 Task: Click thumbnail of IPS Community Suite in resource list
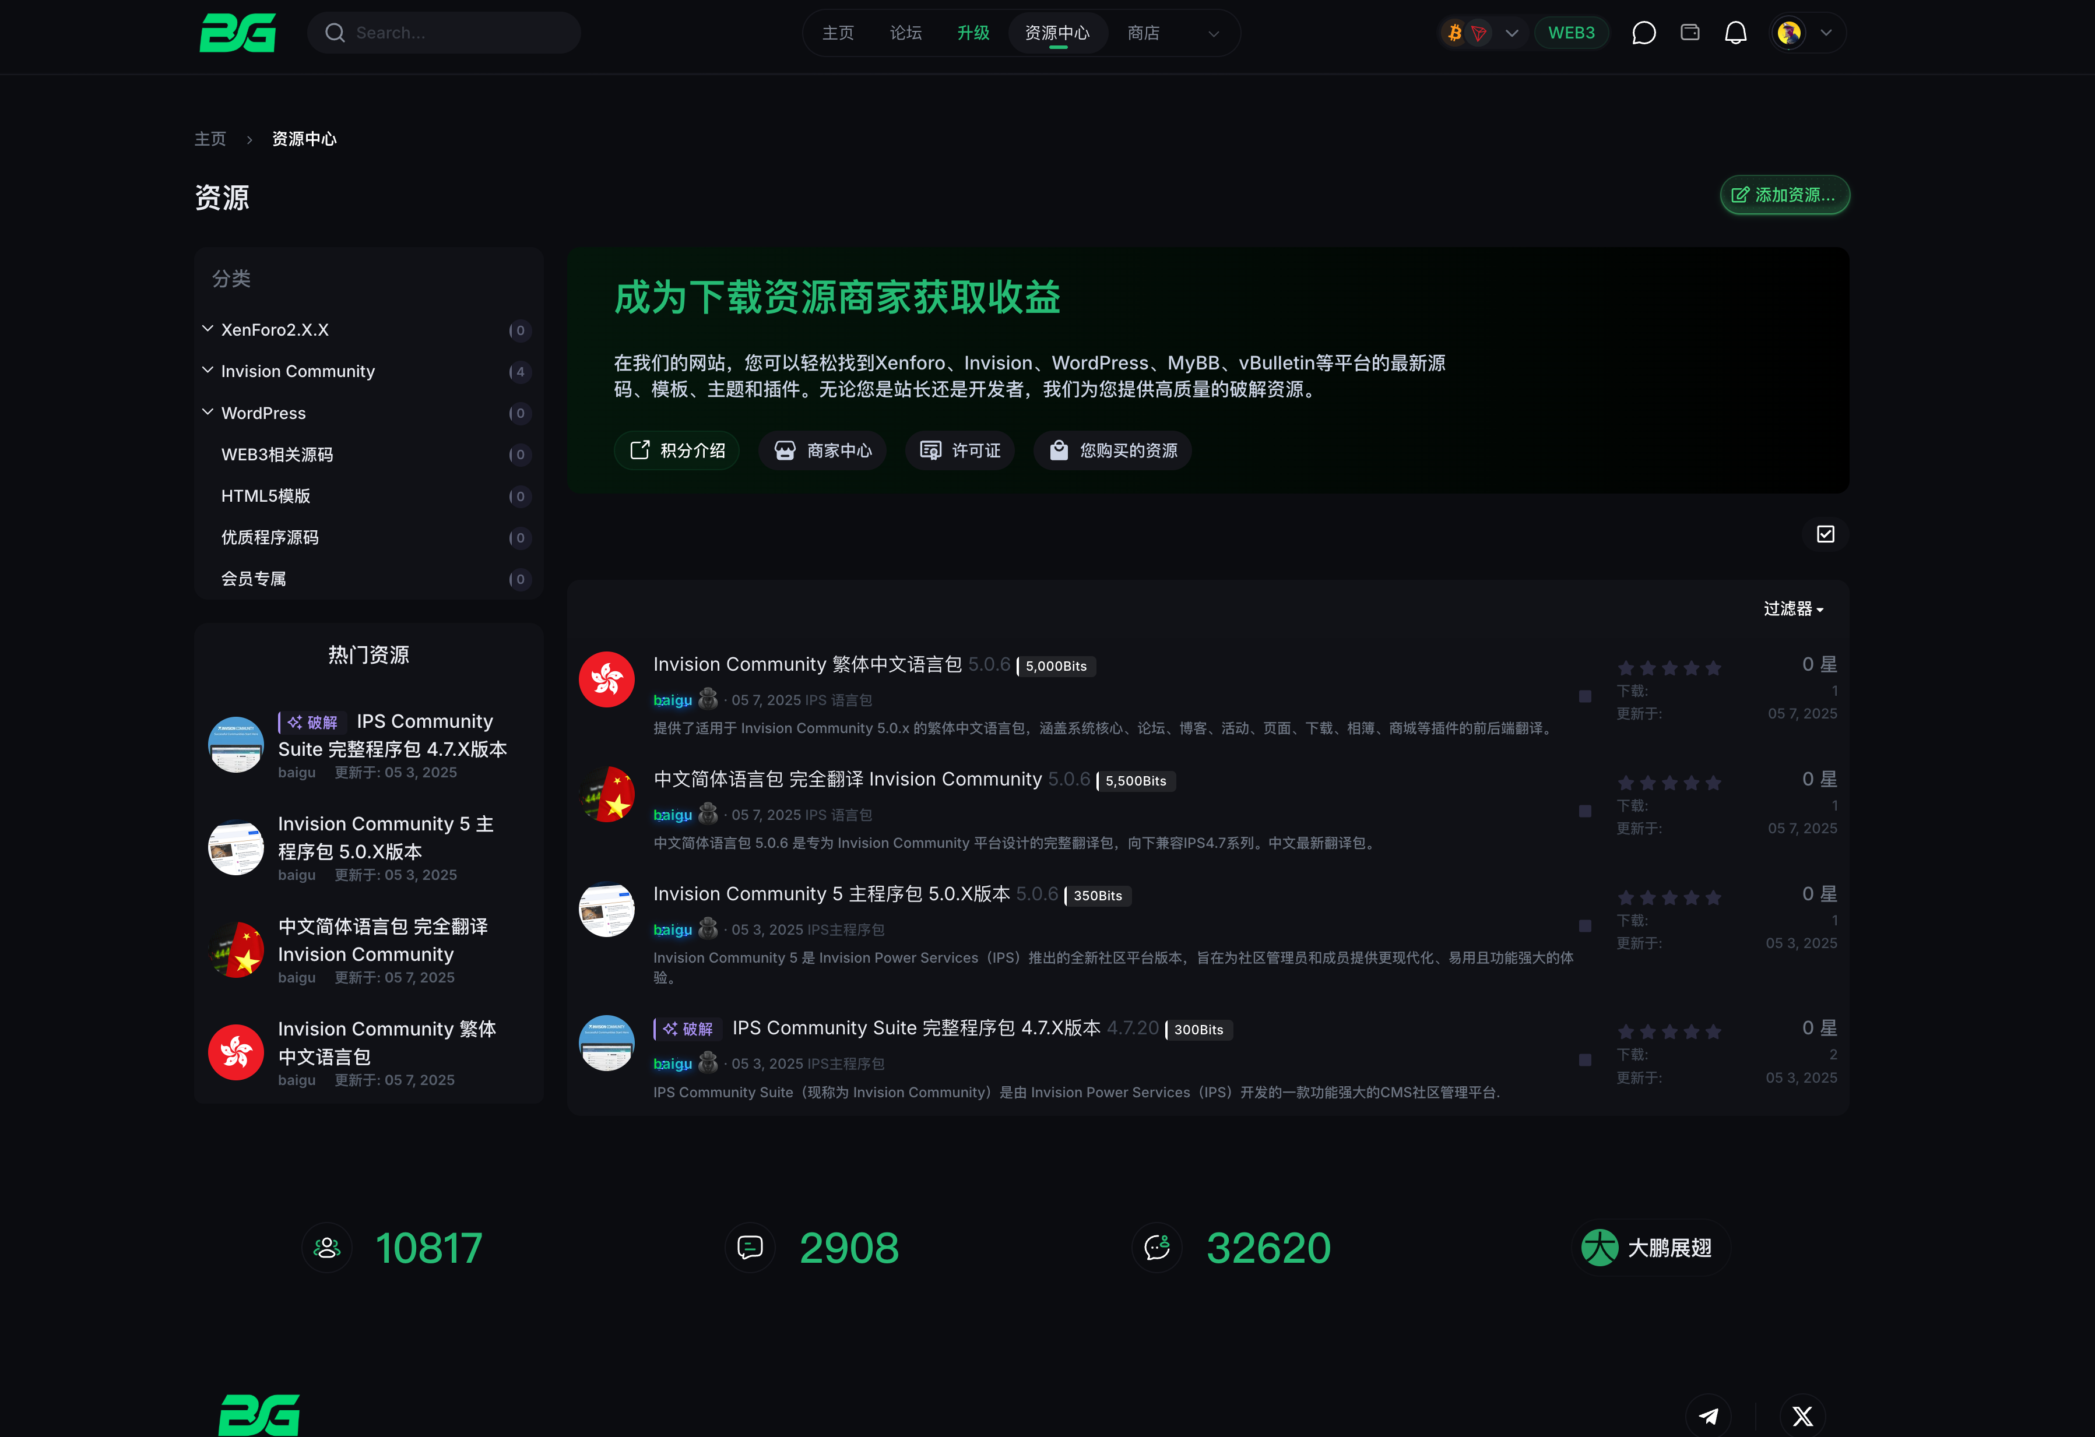(x=607, y=1043)
